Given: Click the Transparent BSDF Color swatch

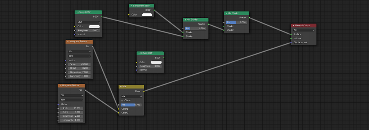Looking at the screenshot, I should point(147,15).
